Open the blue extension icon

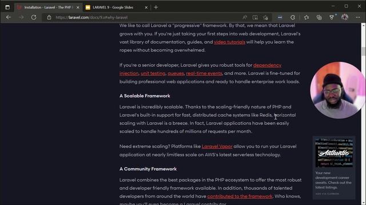coord(280,18)
